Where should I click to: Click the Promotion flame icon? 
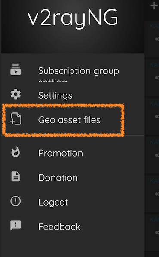(x=15, y=152)
